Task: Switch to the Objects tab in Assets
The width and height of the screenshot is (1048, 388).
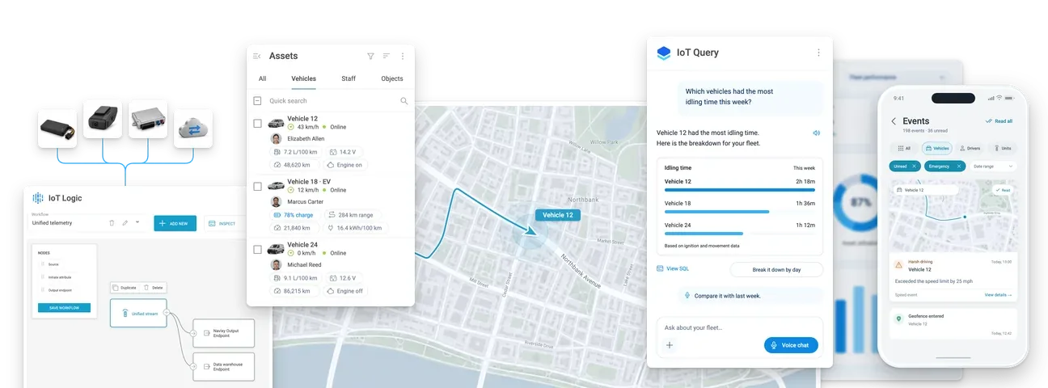Action: coord(392,79)
